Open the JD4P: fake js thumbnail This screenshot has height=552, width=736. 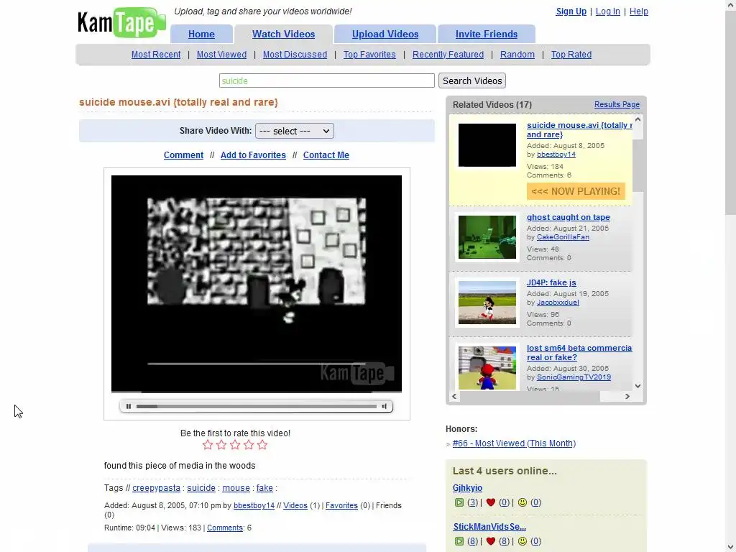click(487, 303)
